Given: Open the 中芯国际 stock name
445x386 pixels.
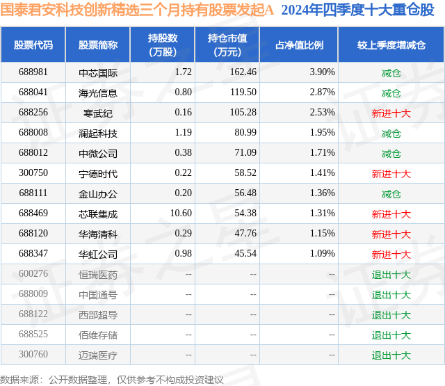Looking at the screenshot, I should (98, 73).
